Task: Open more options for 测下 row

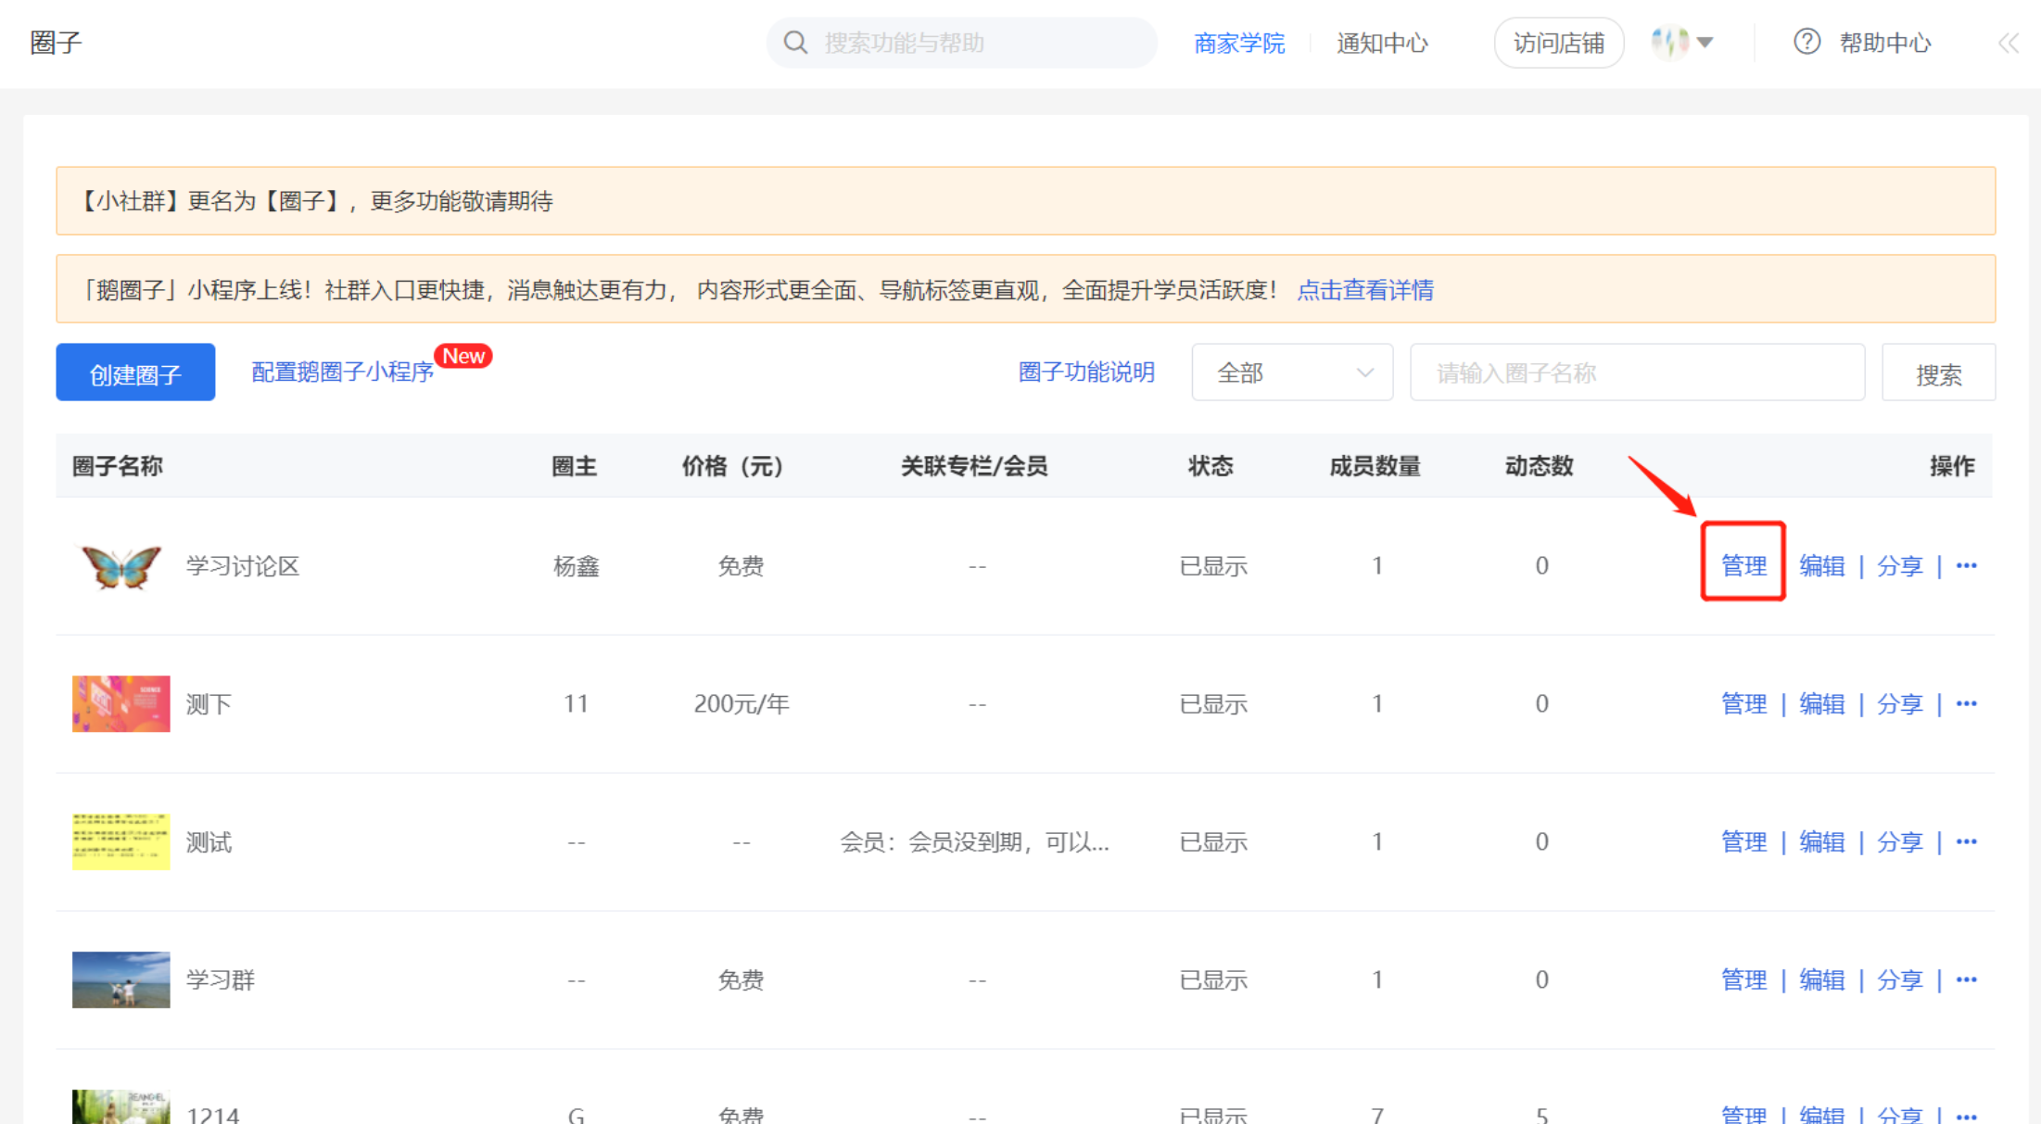Action: [1967, 704]
